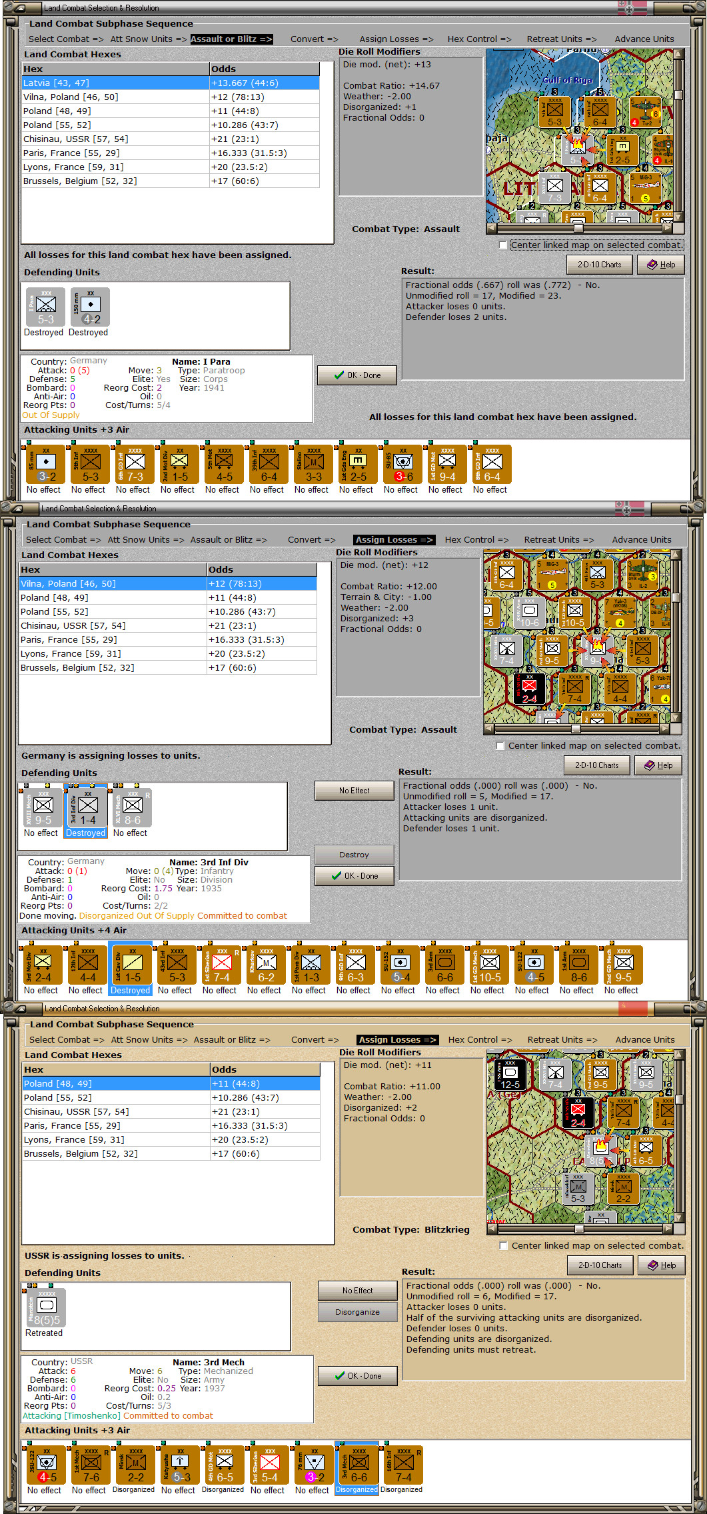
Task: Click the Vilna window map horizontal scrollbar thumb
Action: 576,729
